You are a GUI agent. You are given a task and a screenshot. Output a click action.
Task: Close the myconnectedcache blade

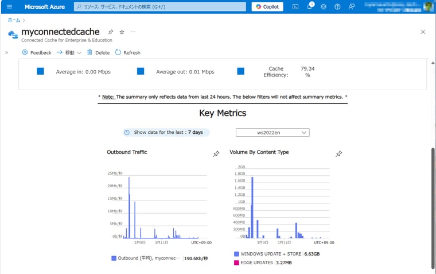pyautogui.click(x=423, y=32)
